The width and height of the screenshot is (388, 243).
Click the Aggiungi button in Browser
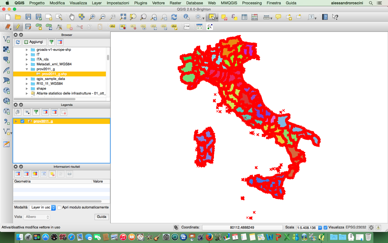(x=34, y=42)
